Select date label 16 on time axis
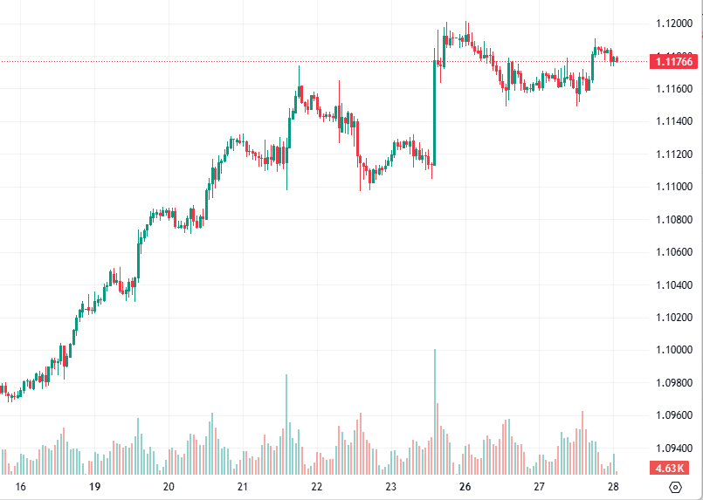Image resolution: width=703 pixels, height=500 pixels. 21,487
